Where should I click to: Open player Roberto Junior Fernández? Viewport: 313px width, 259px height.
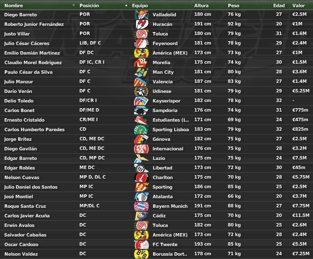coord(34,24)
